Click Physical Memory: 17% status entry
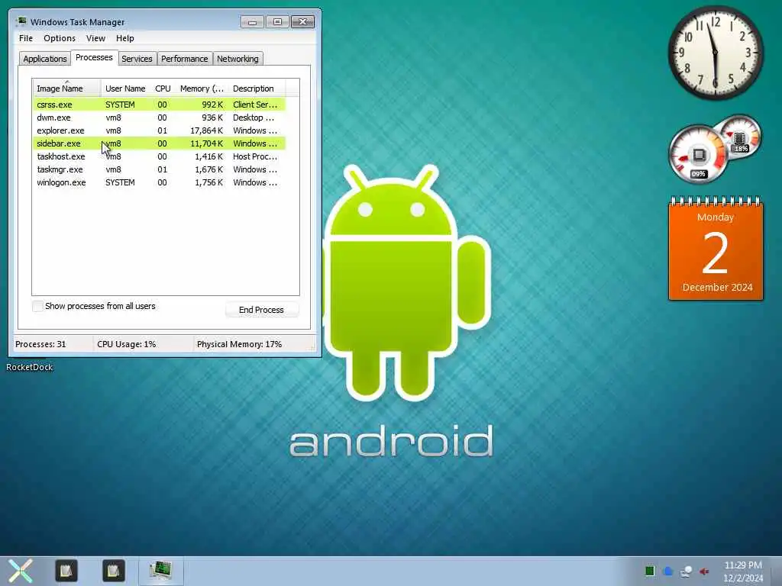This screenshot has width=782, height=586. (x=239, y=344)
